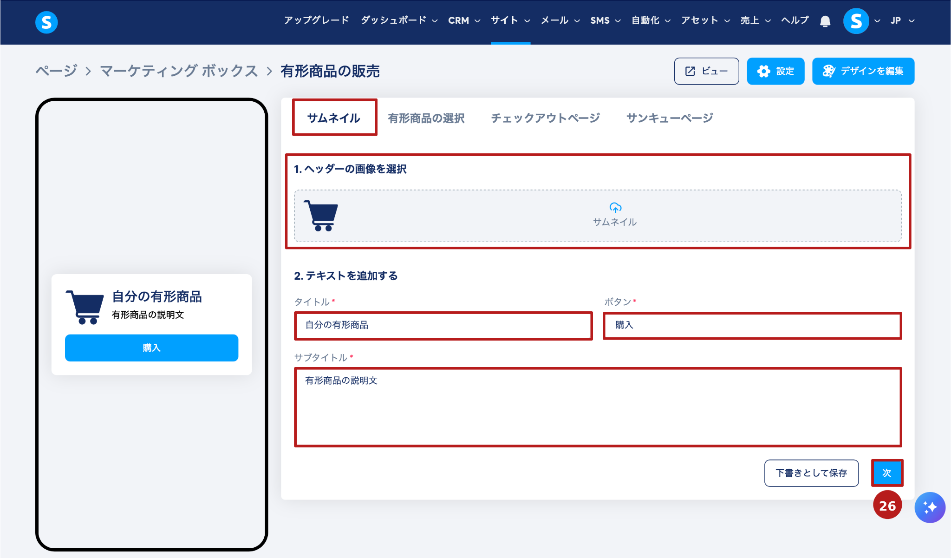Viewport: 951px width, 558px height.
Task: Open the notification bell
Action: 825,21
